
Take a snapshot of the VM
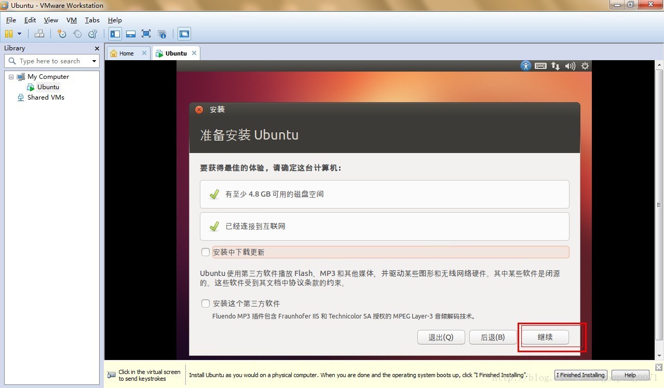tap(62, 34)
